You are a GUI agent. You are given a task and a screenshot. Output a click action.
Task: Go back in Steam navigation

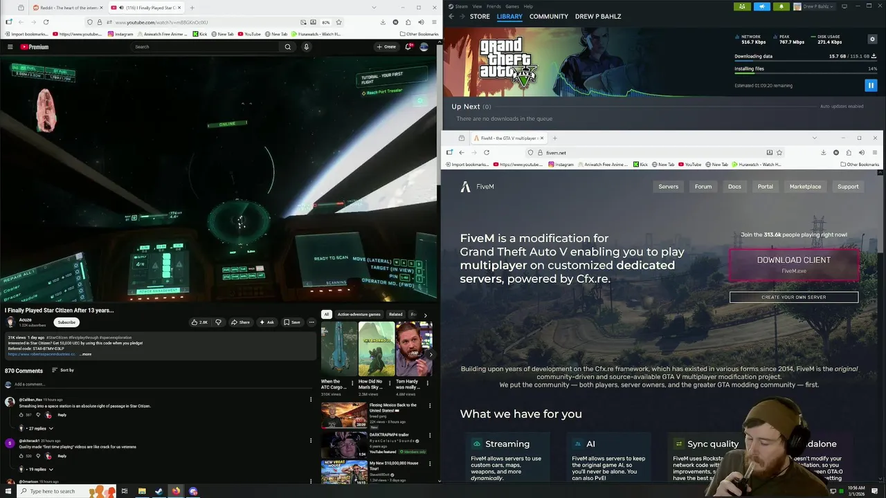pos(451,17)
